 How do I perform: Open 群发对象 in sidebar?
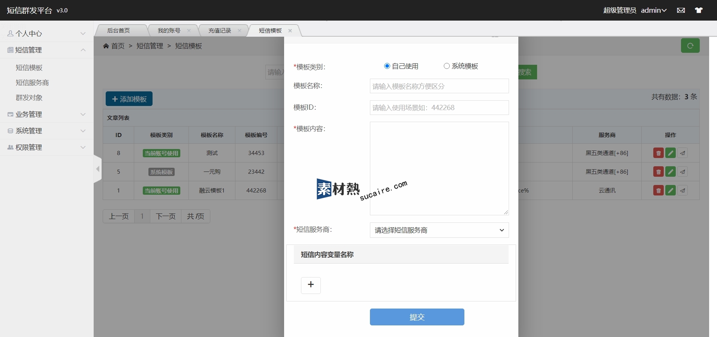[x=29, y=98]
